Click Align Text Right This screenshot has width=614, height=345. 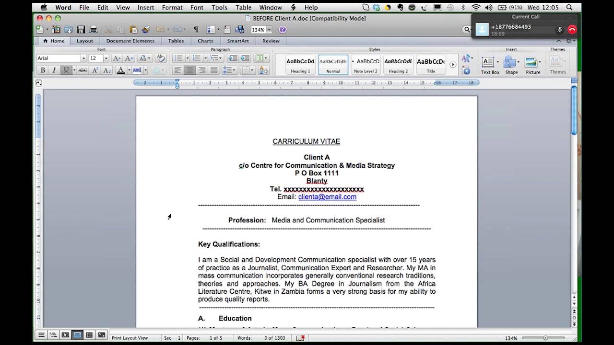[202, 70]
